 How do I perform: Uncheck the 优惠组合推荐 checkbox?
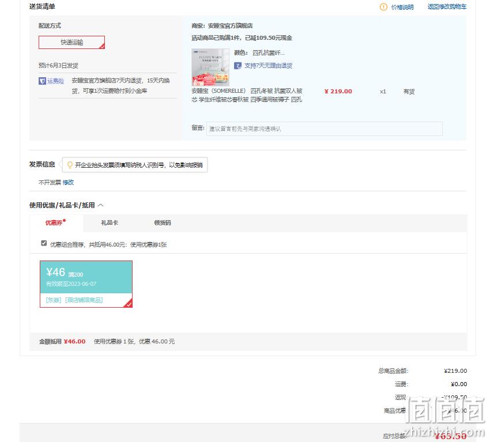pos(44,243)
